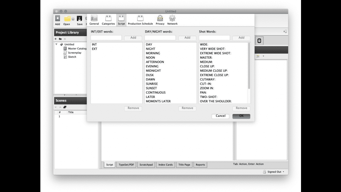This screenshot has height=192, width=341.
Task: Switch to Categories preferences pane
Action: (x=108, y=20)
